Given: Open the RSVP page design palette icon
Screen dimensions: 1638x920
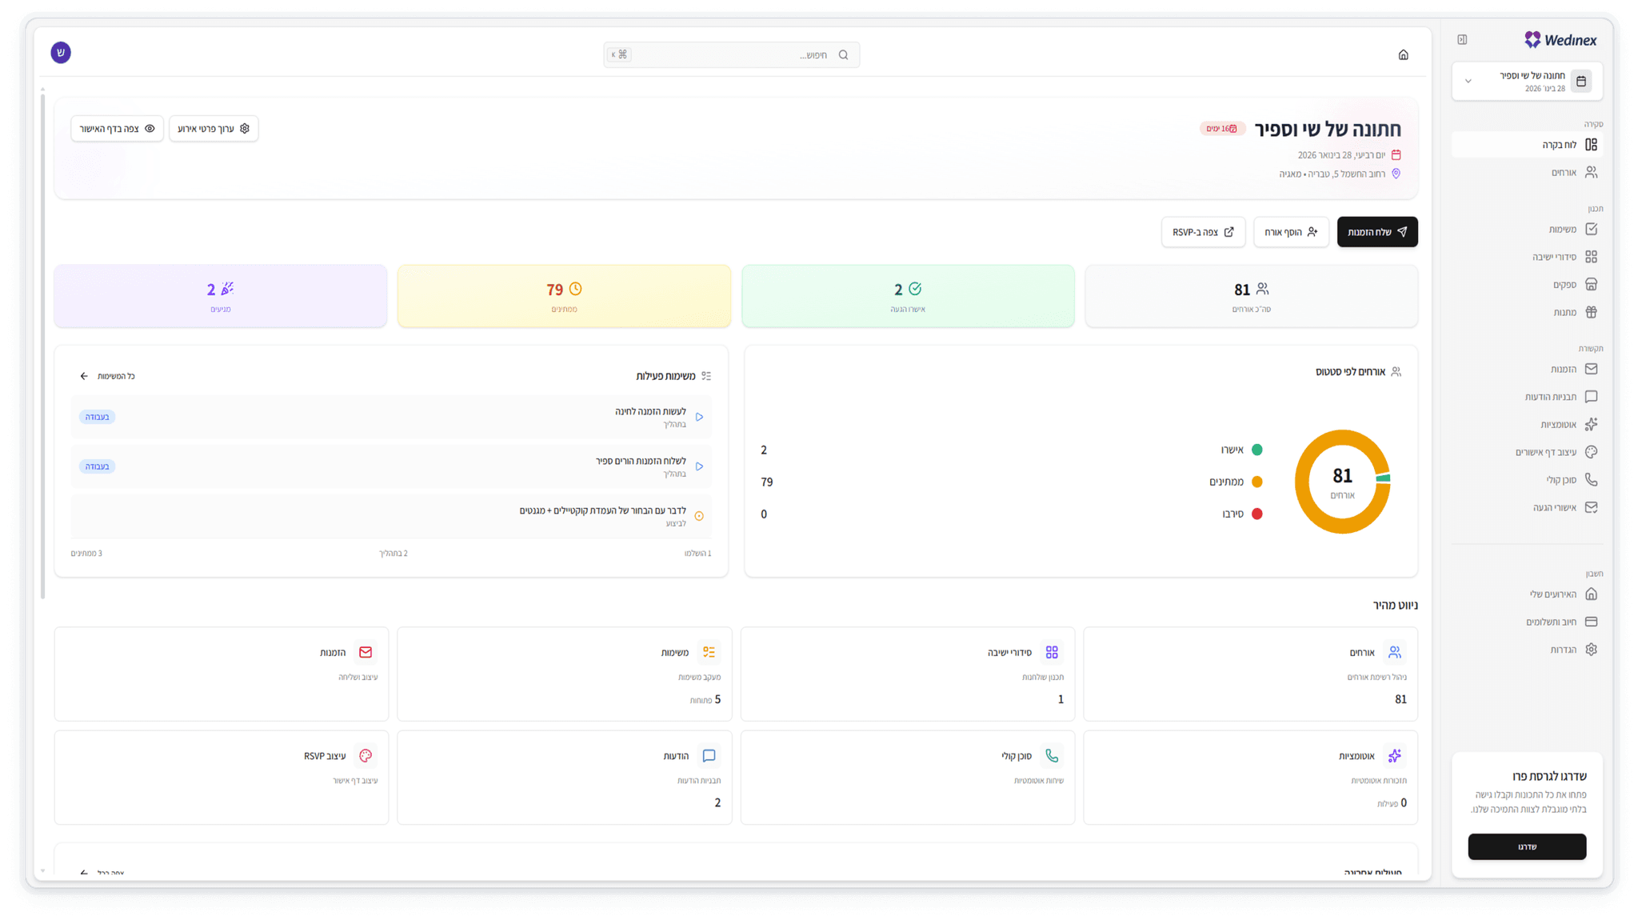Looking at the screenshot, I should [1591, 452].
